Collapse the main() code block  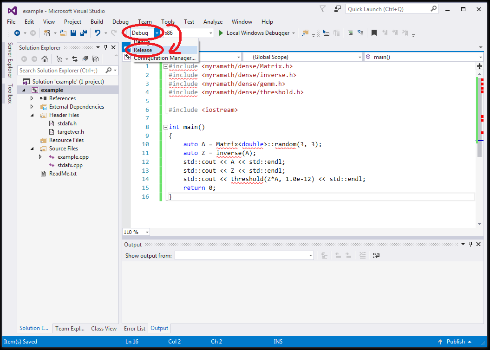pos(166,127)
